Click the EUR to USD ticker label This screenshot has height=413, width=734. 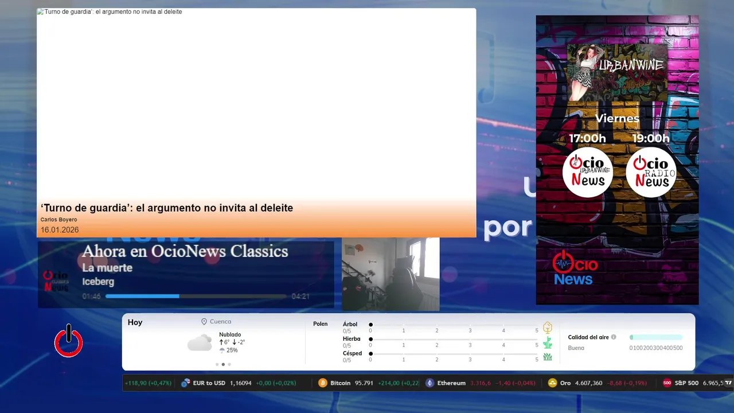coord(209,383)
